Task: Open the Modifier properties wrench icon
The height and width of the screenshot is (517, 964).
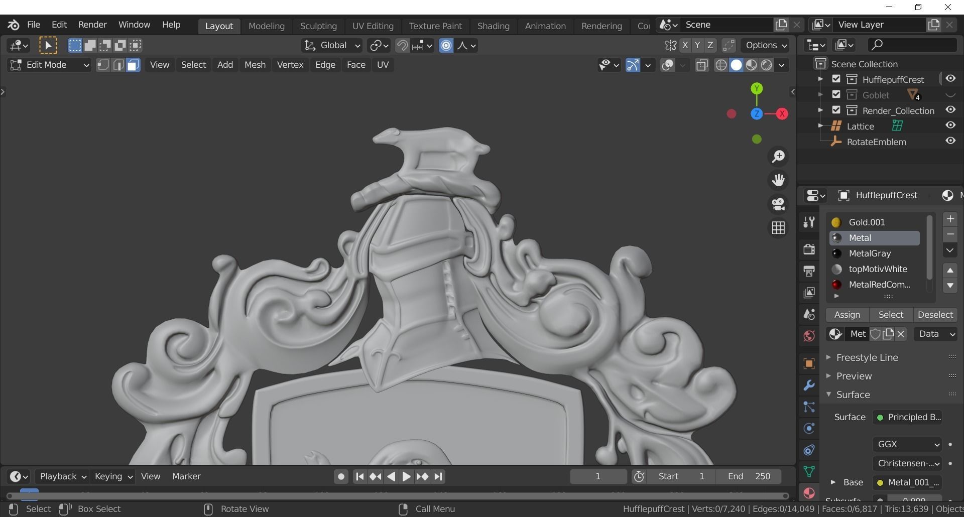Action: point(809,385)
